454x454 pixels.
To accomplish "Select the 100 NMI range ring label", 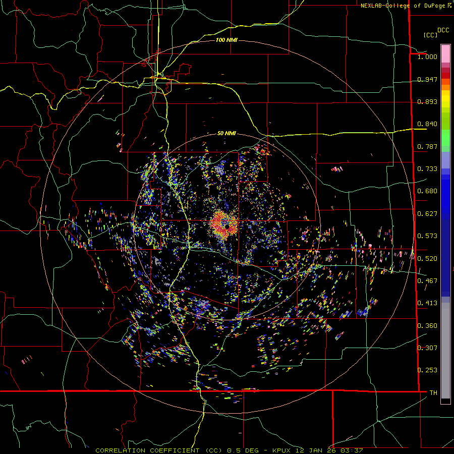I will click(226, 40).
